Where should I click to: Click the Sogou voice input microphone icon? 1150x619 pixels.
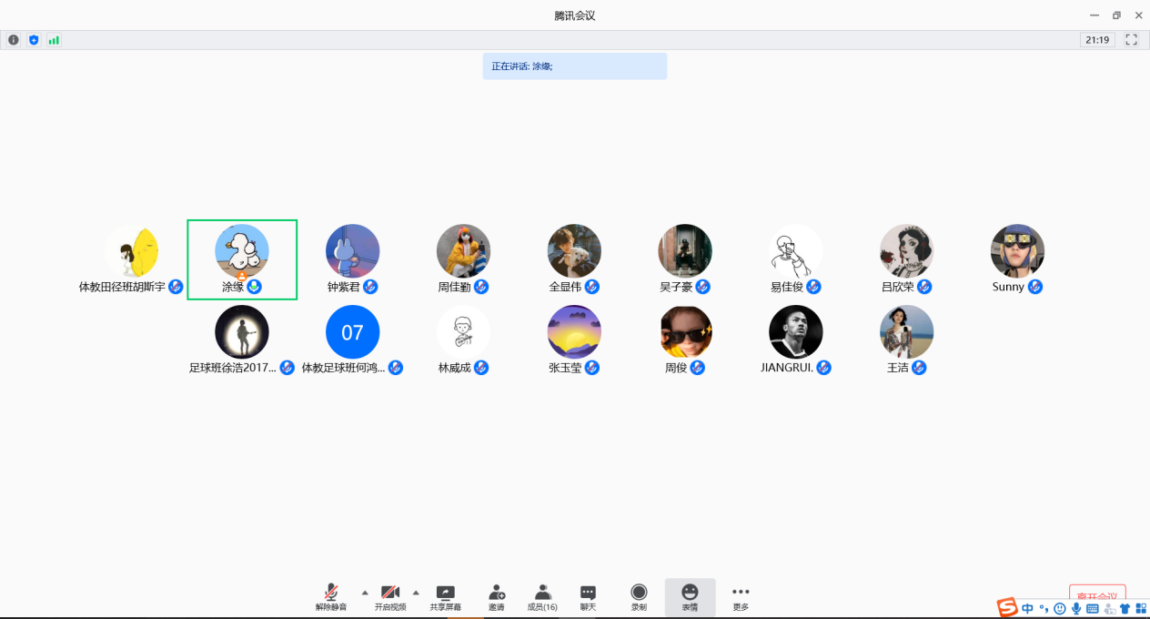[x=1076, y=609]
